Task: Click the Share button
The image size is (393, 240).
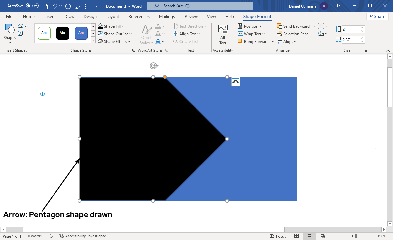Action: click(x=377, y=17)
